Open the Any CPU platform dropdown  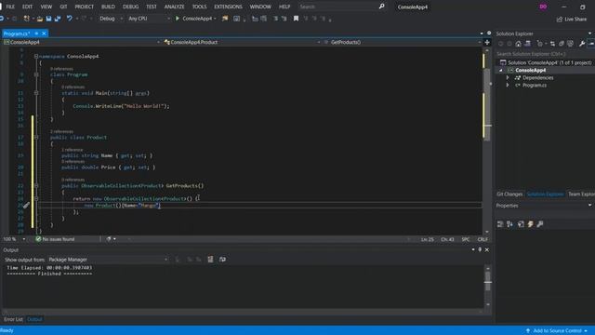149,19
